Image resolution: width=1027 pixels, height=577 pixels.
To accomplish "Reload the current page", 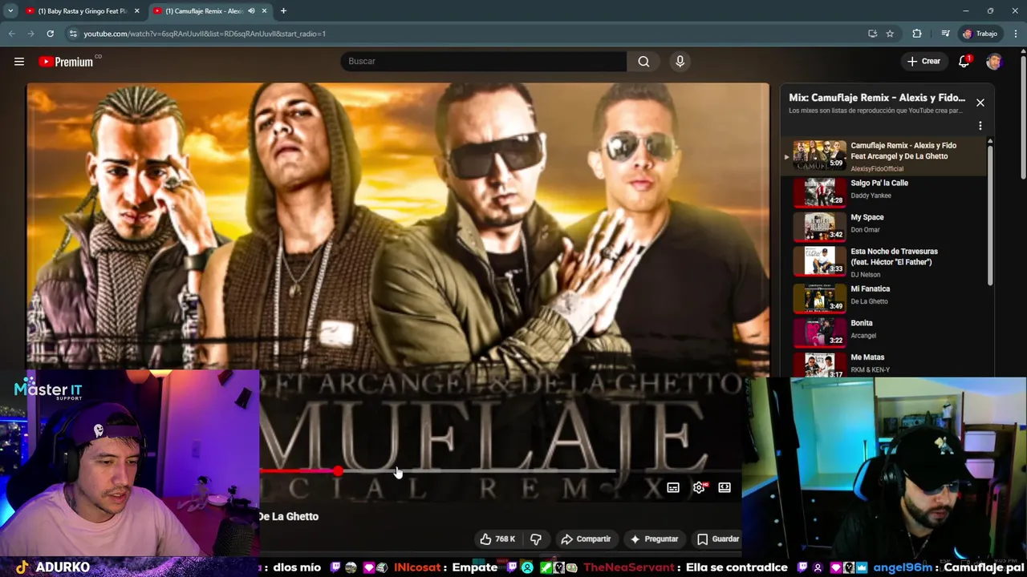I will (50, 34).
